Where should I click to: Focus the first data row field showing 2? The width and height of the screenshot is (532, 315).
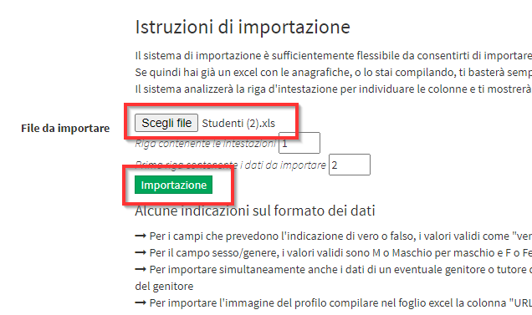pos(350,165)
